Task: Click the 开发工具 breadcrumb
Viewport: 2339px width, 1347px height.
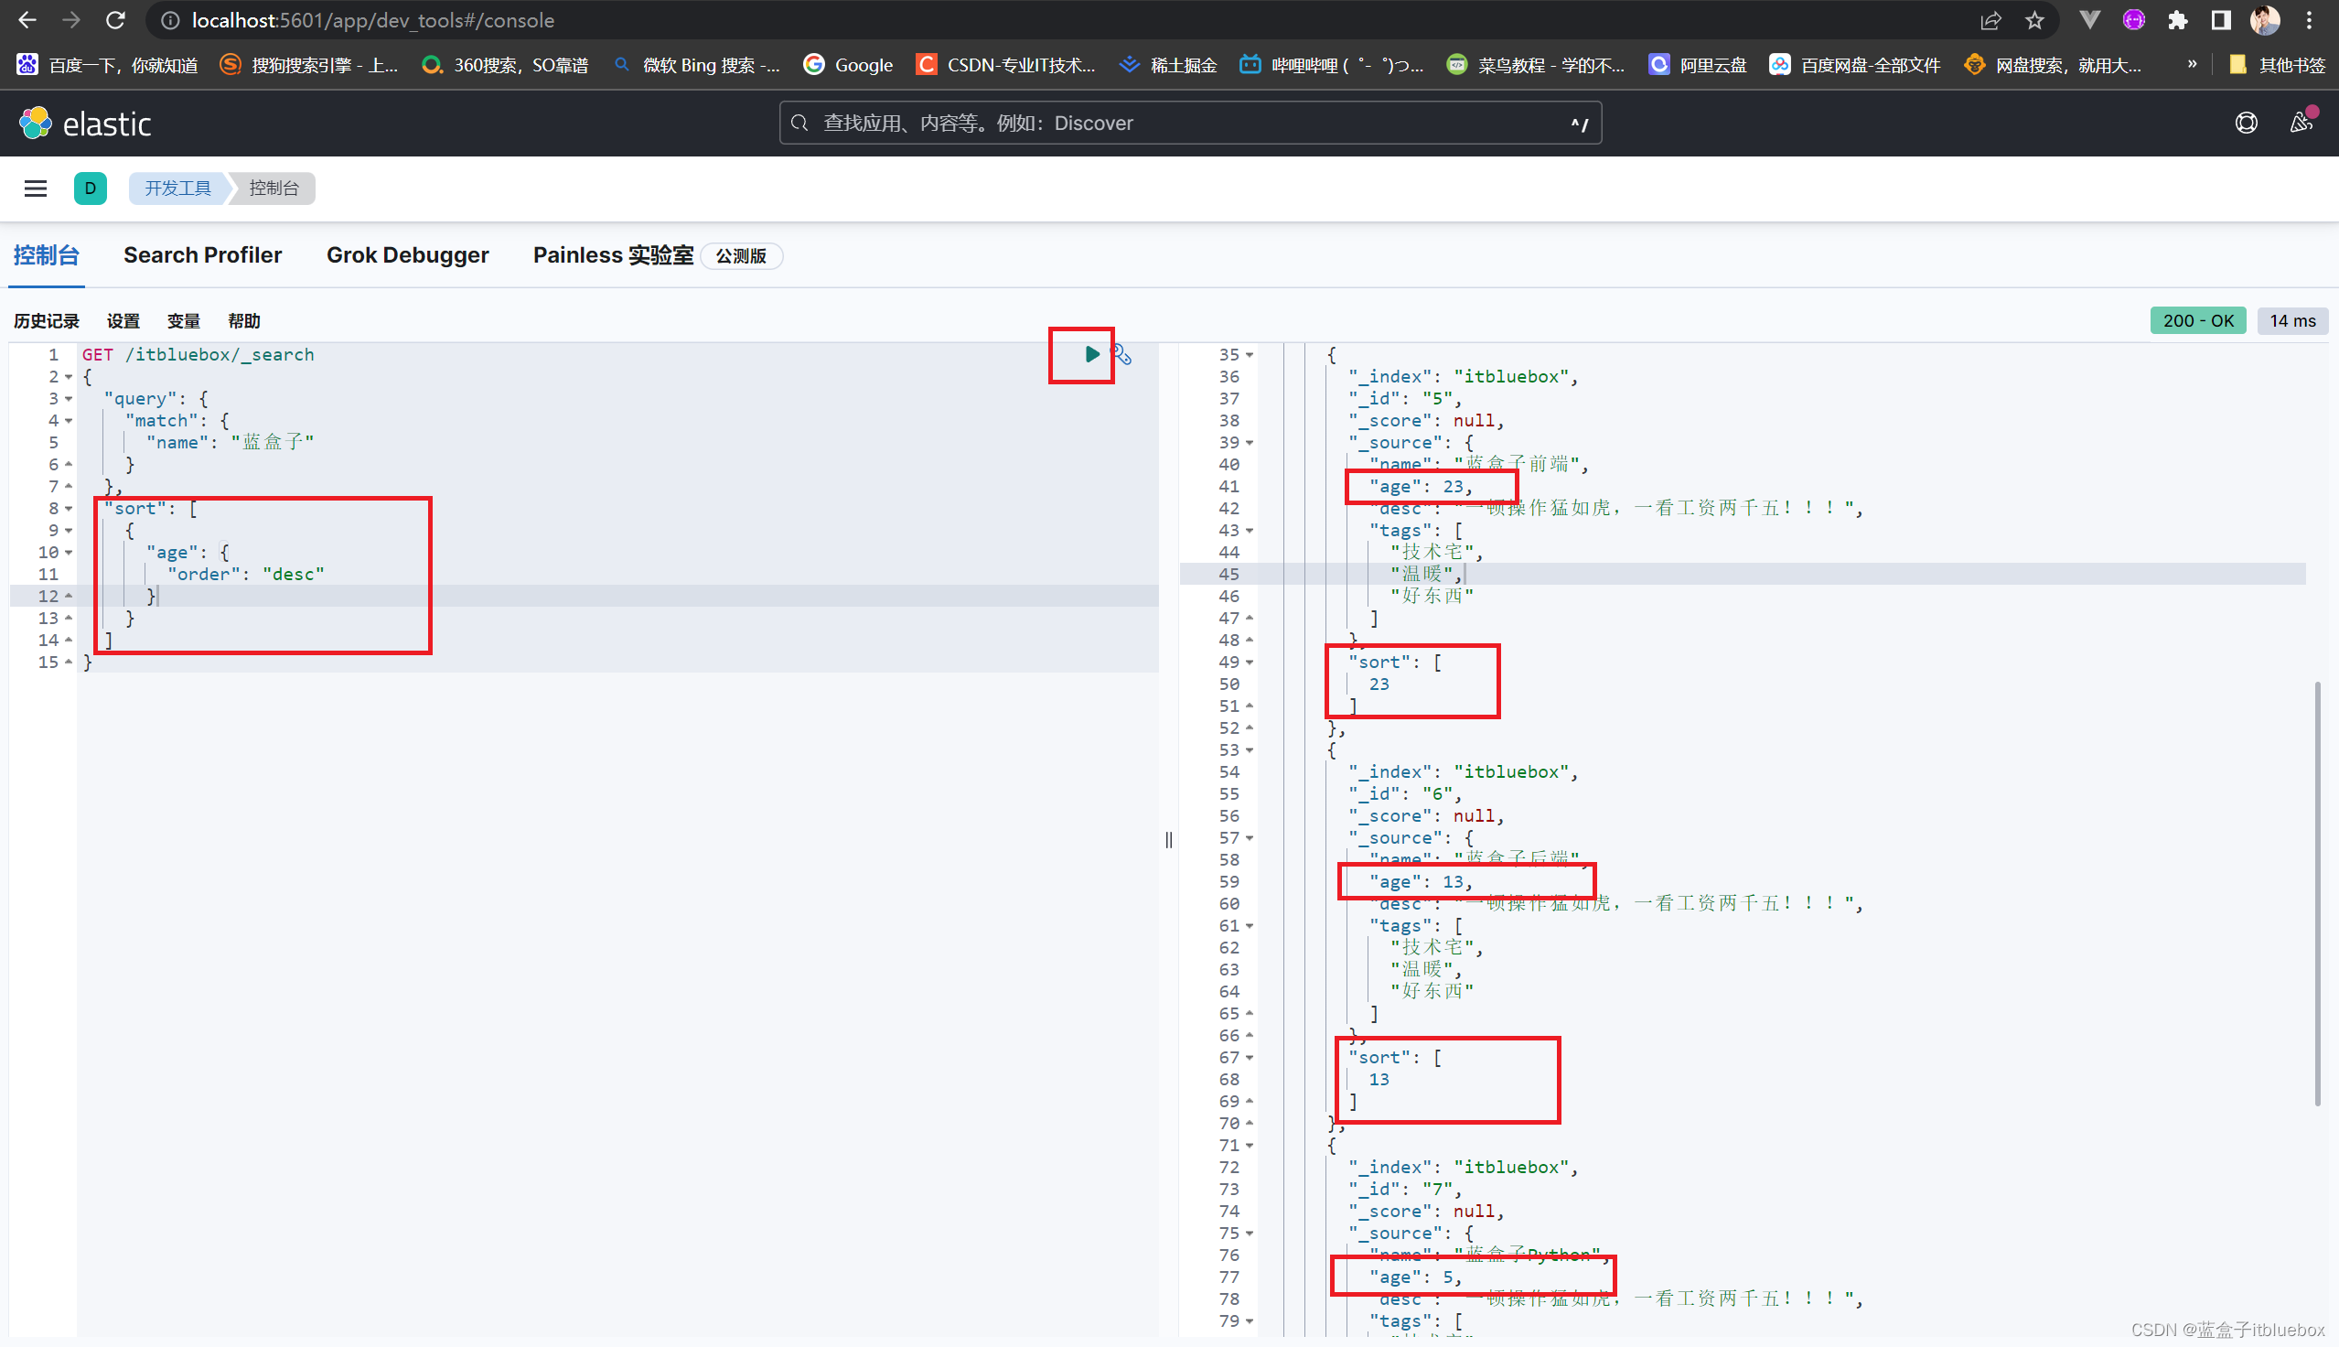Action: tap(177, 189)
